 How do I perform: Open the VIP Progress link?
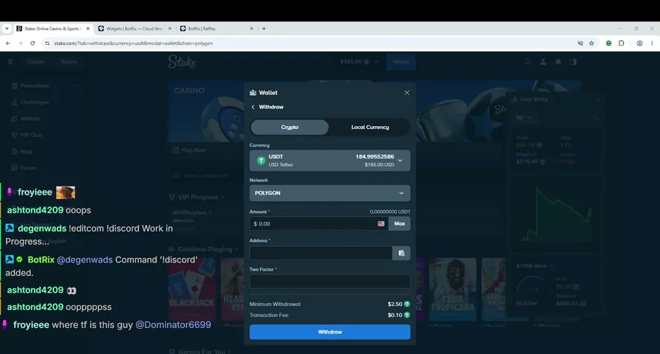click(198, 197)
